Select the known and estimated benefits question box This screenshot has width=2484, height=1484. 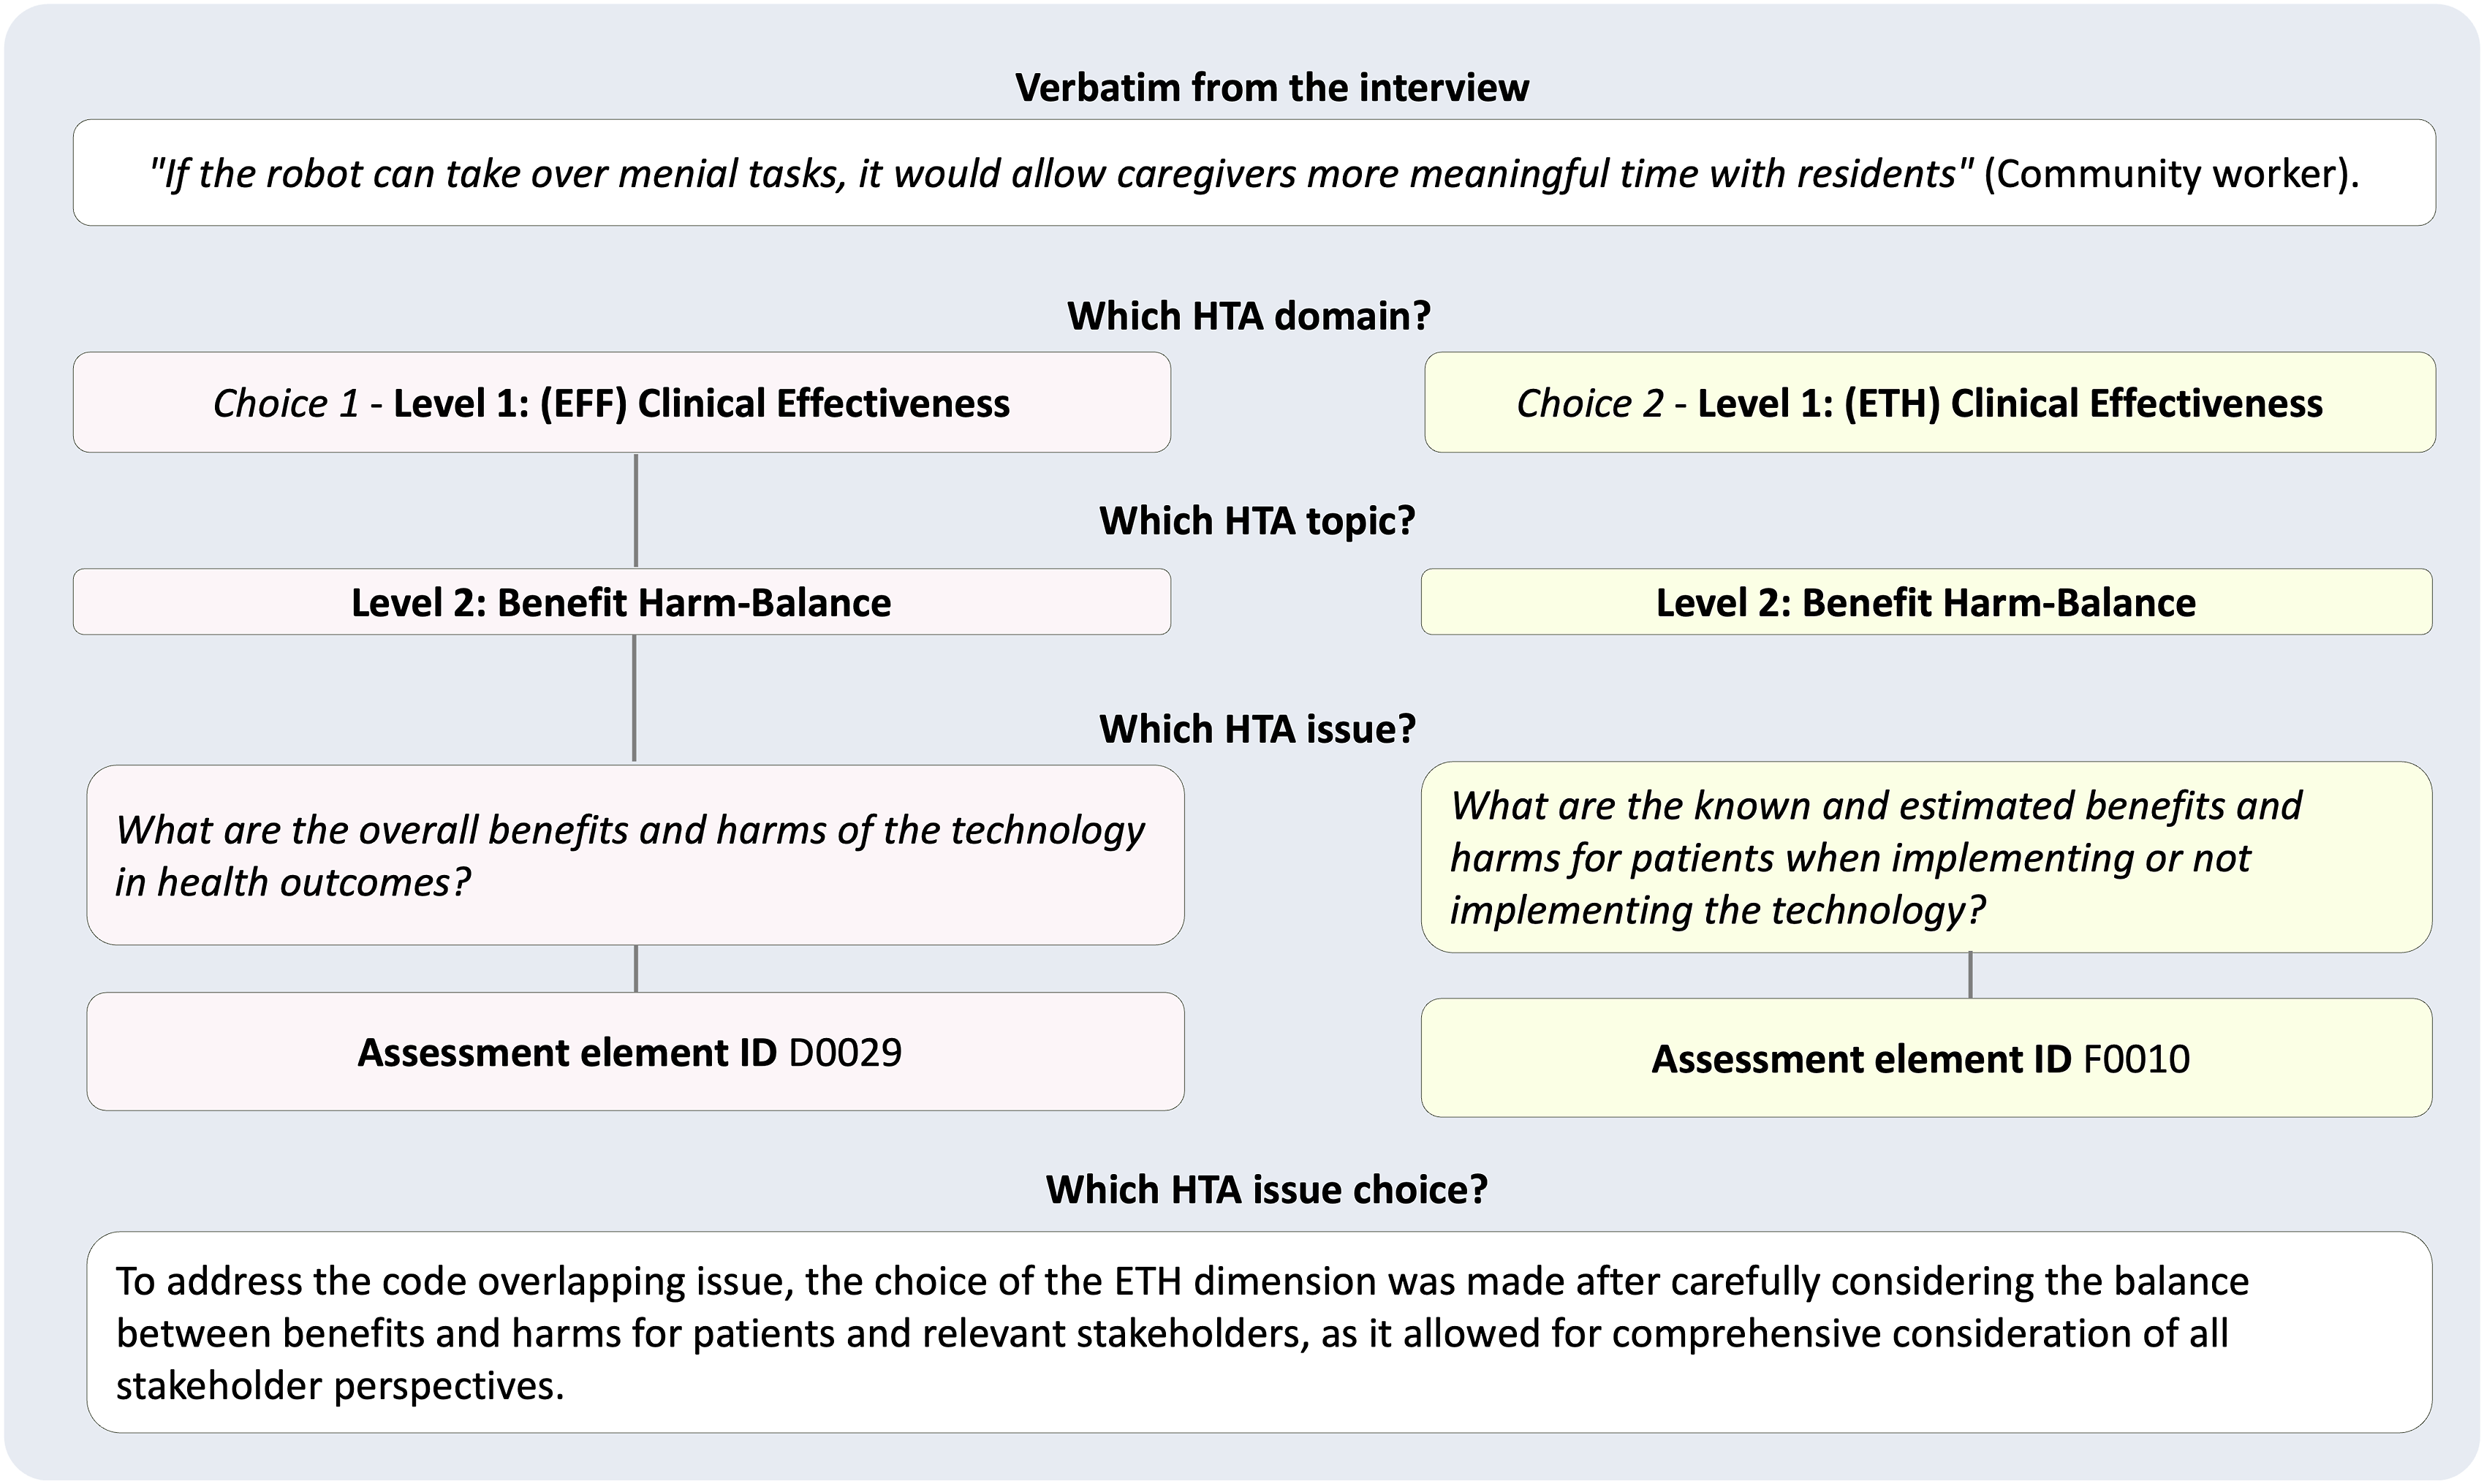(x=1927, y=857)
